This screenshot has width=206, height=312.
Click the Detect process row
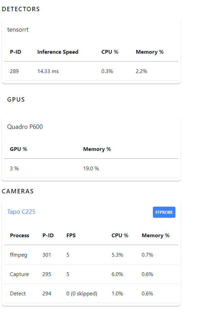18,293
